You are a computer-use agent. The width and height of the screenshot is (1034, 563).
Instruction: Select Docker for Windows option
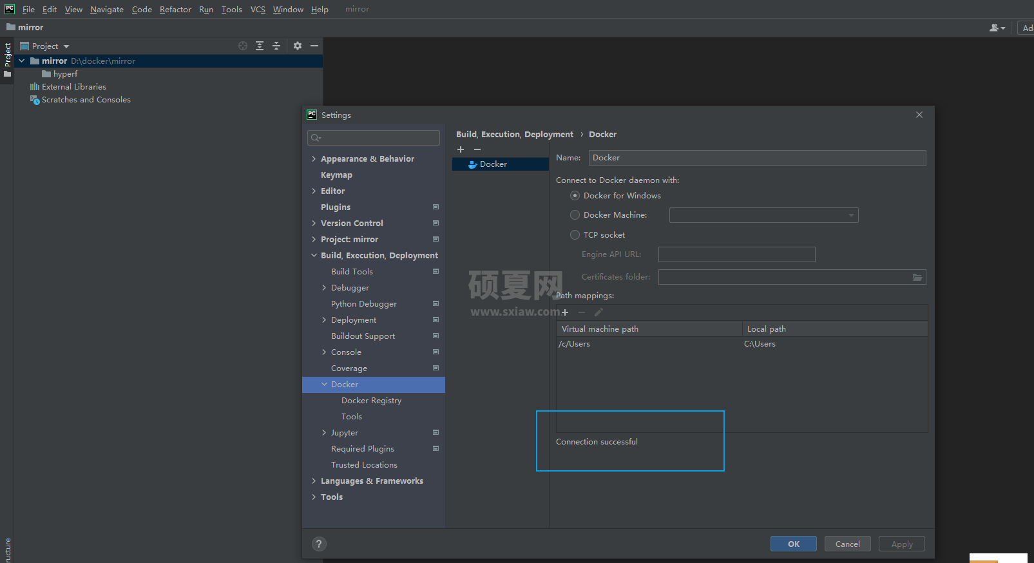[x=575, y=196]
